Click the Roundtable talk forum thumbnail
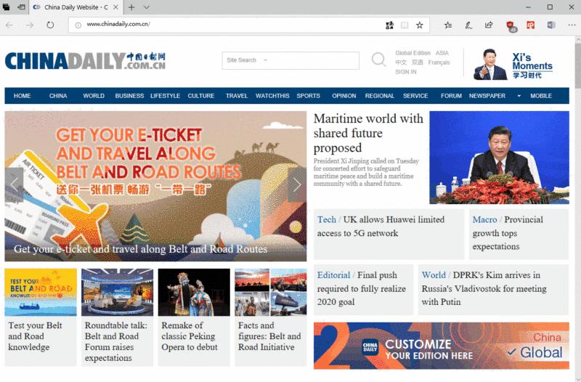Screen dimensions: 581x382 click(117, 293)
